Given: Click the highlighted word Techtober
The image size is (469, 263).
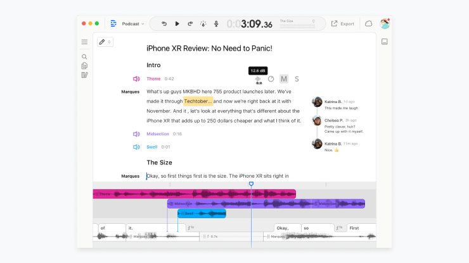Looking at the screenshot, I should pos(198,101).
